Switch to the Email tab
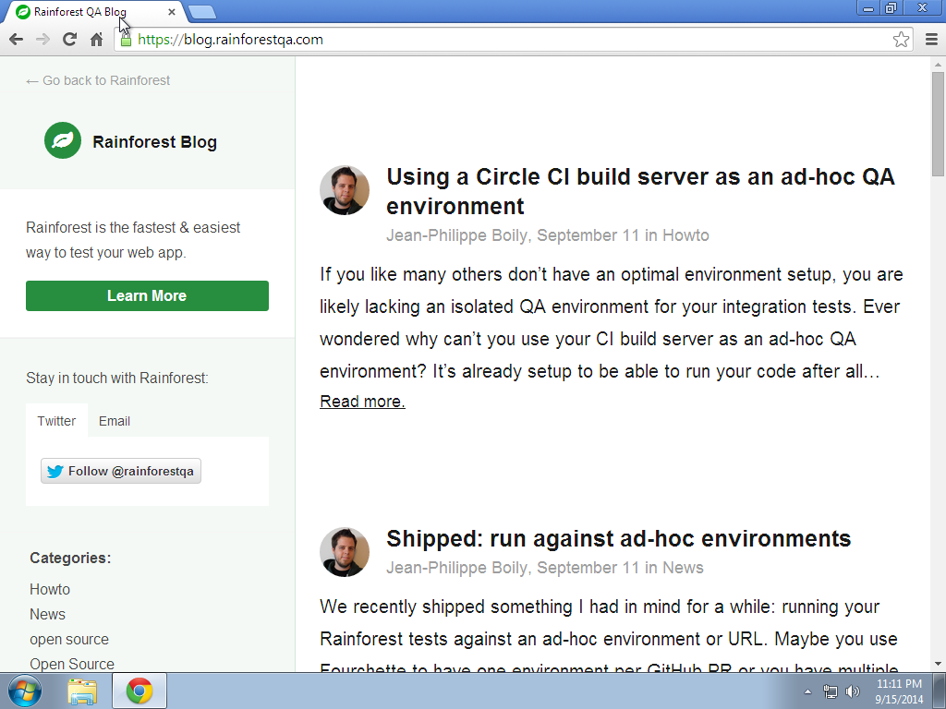 [x=115, y=421]
